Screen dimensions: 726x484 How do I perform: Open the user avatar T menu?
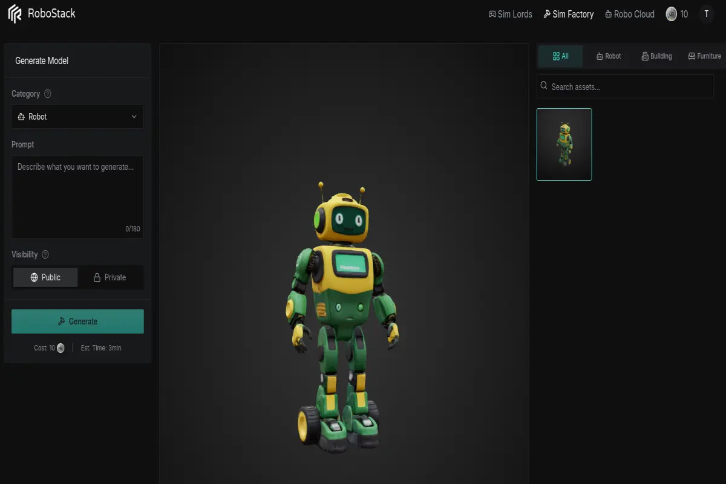[706, 14]
